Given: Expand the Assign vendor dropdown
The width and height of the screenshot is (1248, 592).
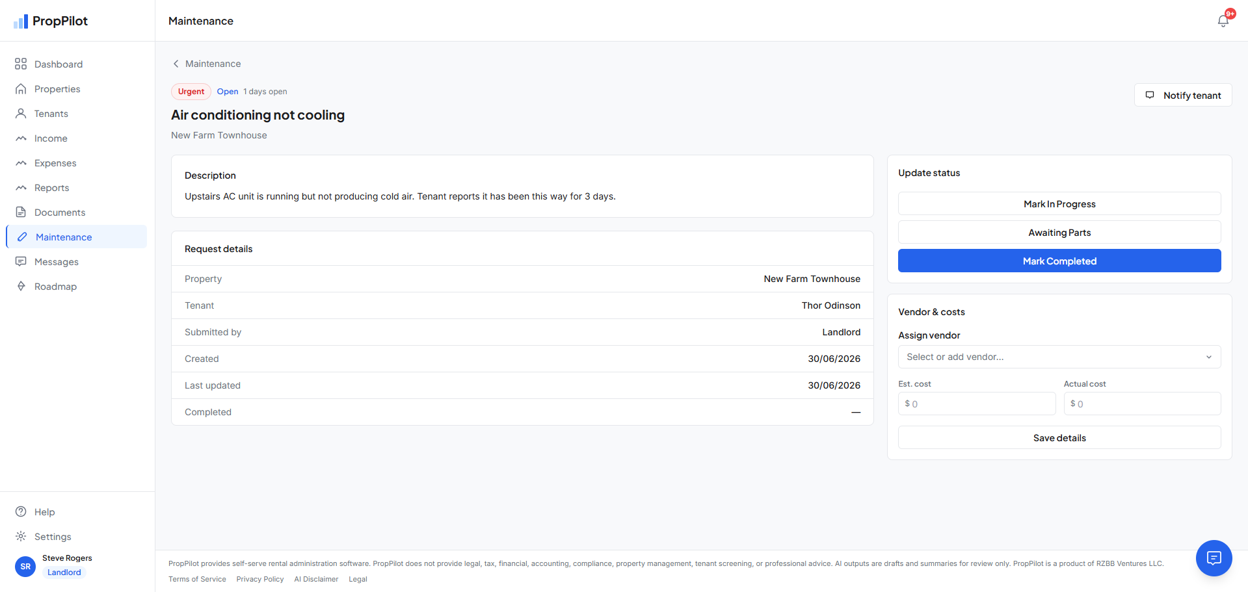Looking at the screenshot, I should pyautogui.click(x=1059, y=357).
